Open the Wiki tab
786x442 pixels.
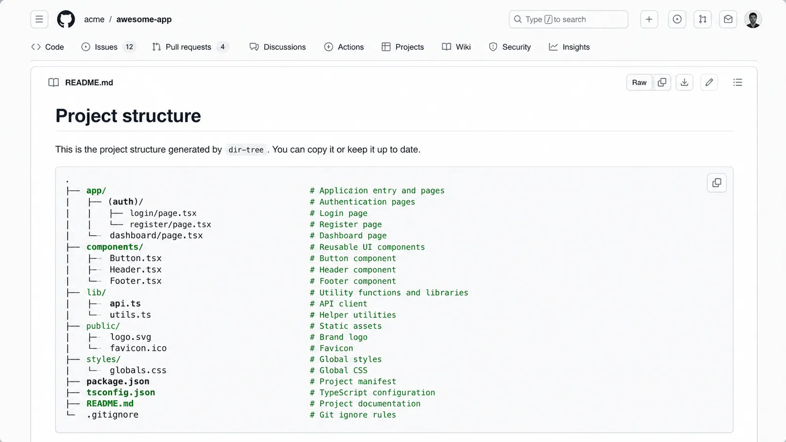(x=456, y=47)
